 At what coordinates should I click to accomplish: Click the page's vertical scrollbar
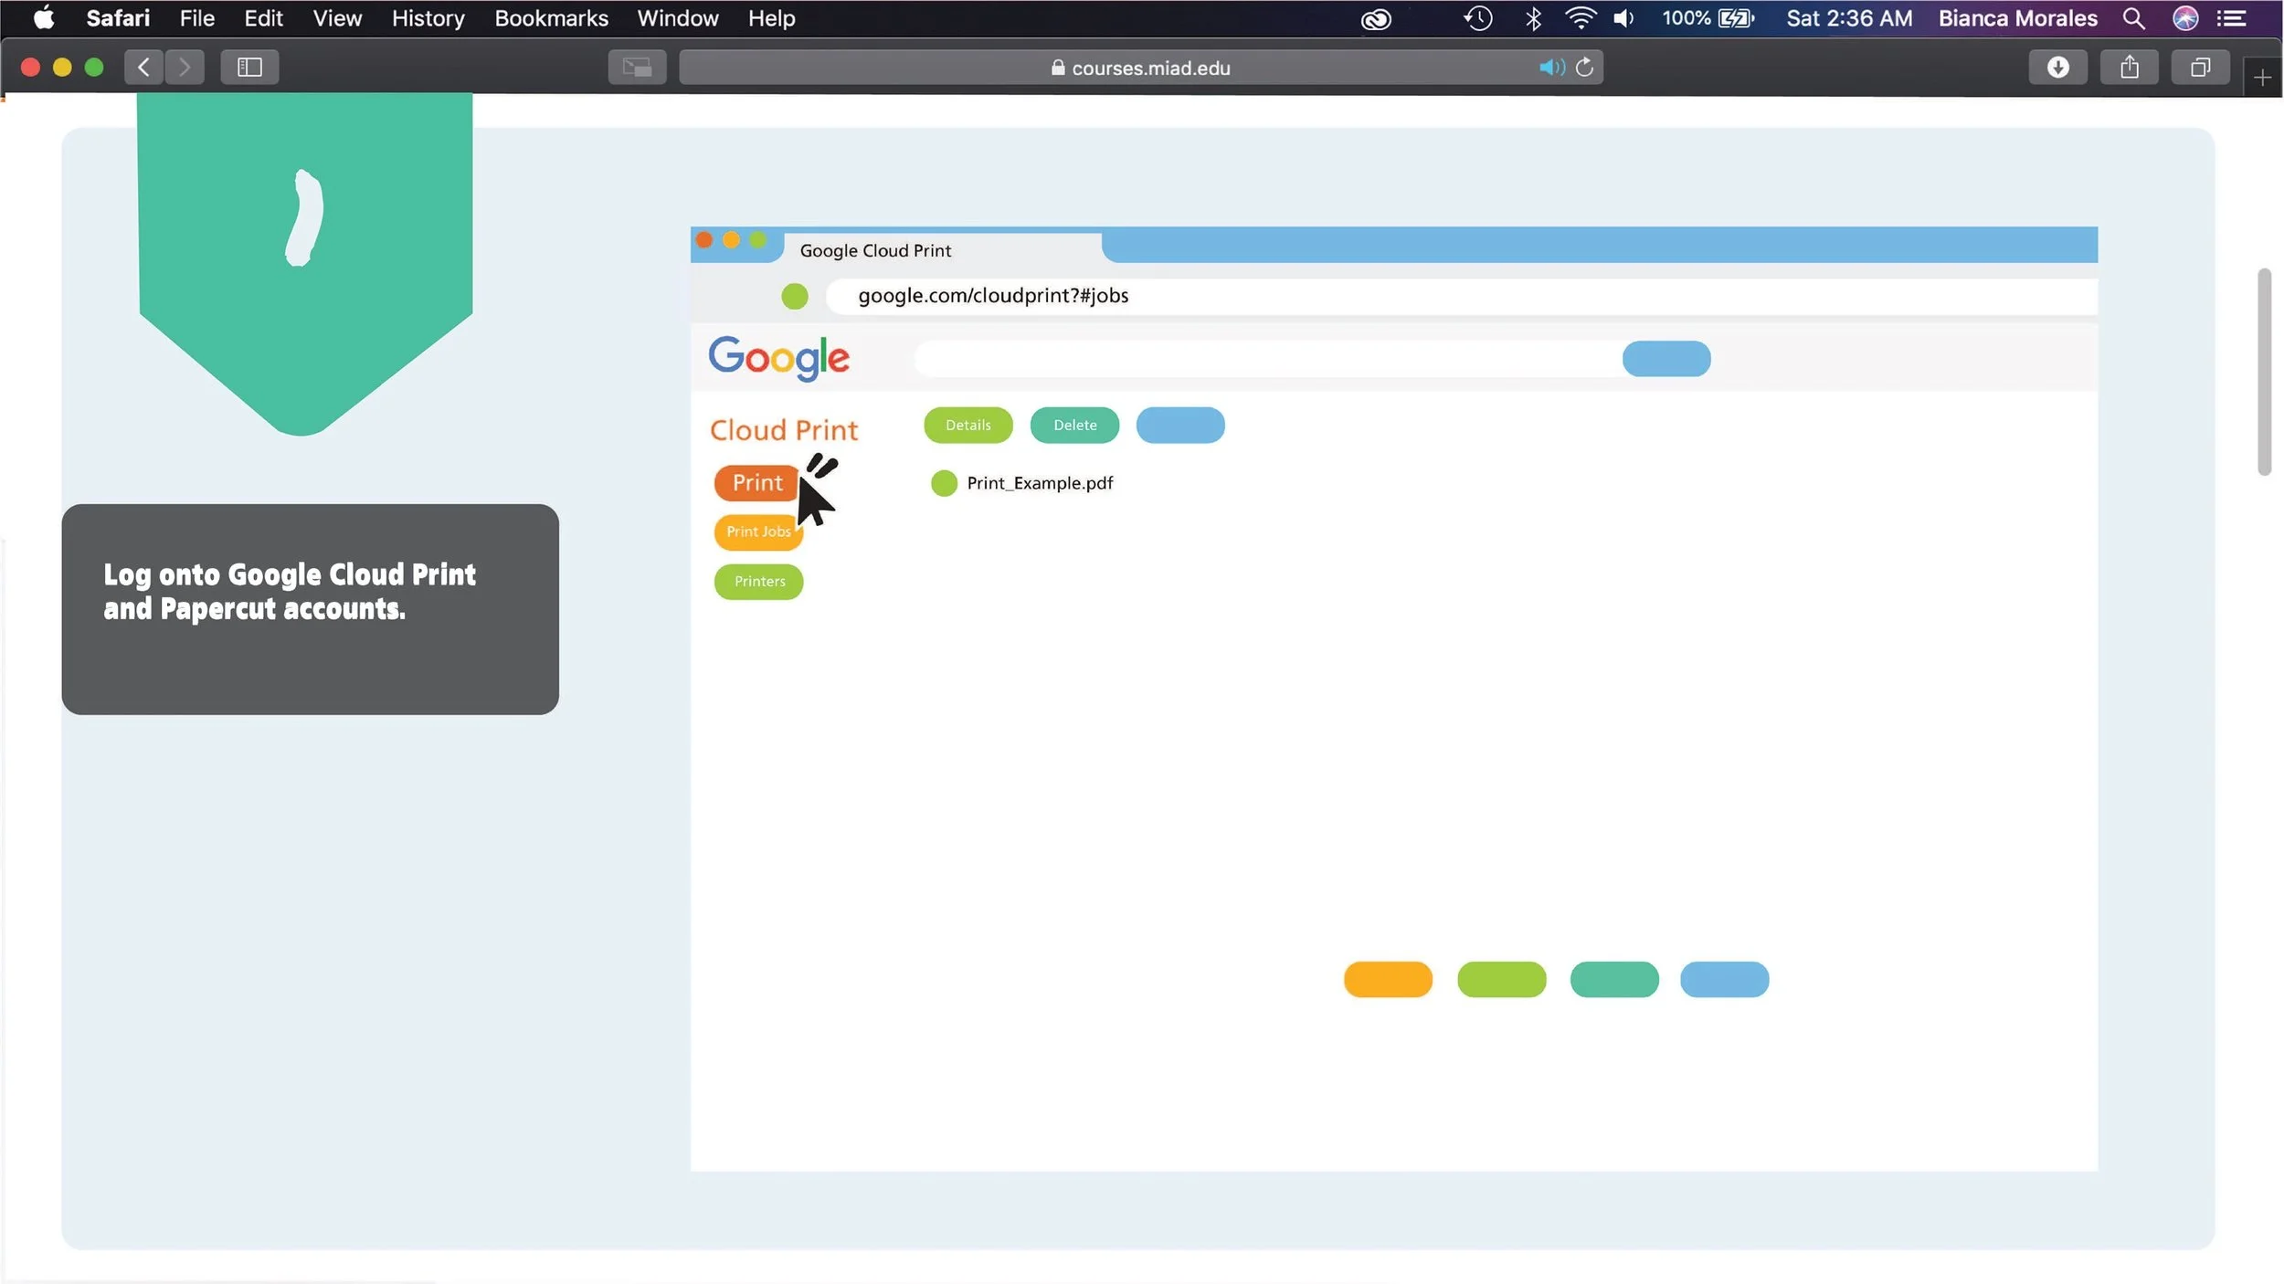tap(2263, 372)
